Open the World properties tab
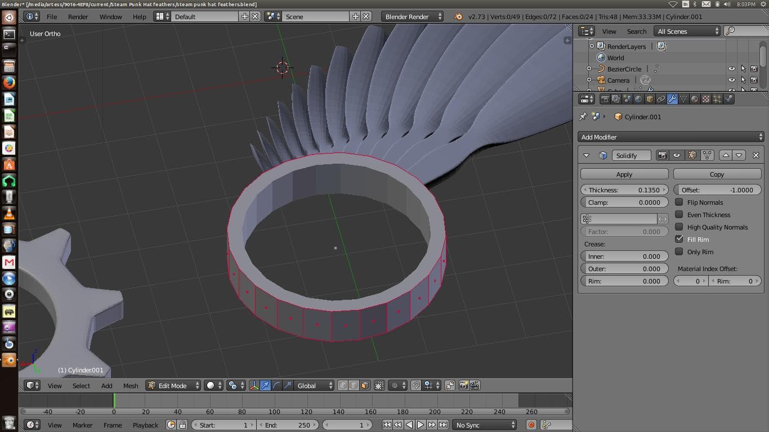This screenshot has height=432, width=769. [x=638, y=99]
